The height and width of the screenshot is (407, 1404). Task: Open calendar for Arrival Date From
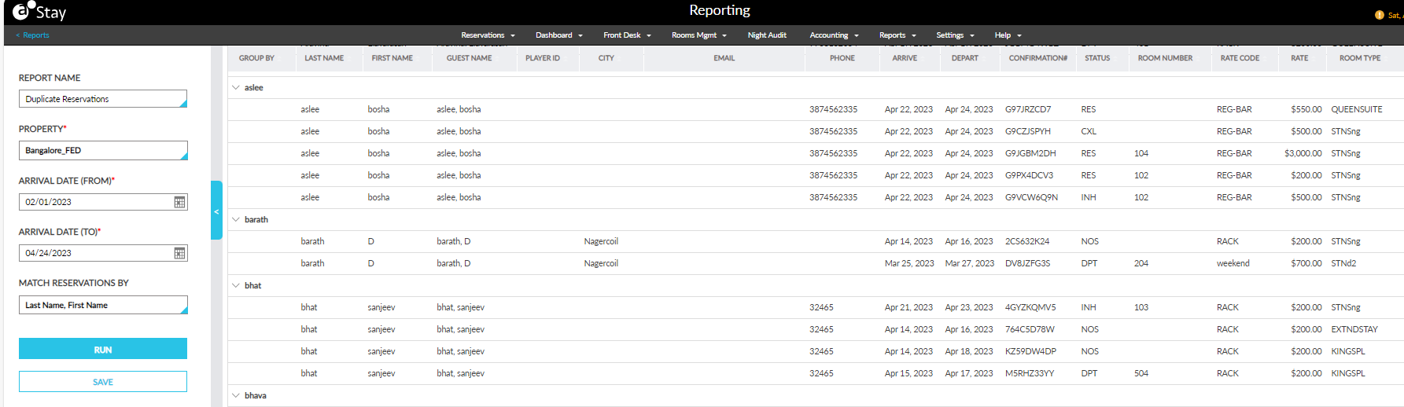point(179,202)
